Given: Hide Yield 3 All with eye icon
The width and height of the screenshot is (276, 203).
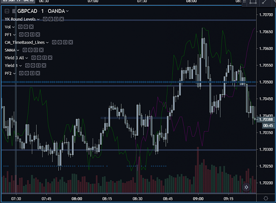Looking at the screenshot, I should (x=34, y=58).
